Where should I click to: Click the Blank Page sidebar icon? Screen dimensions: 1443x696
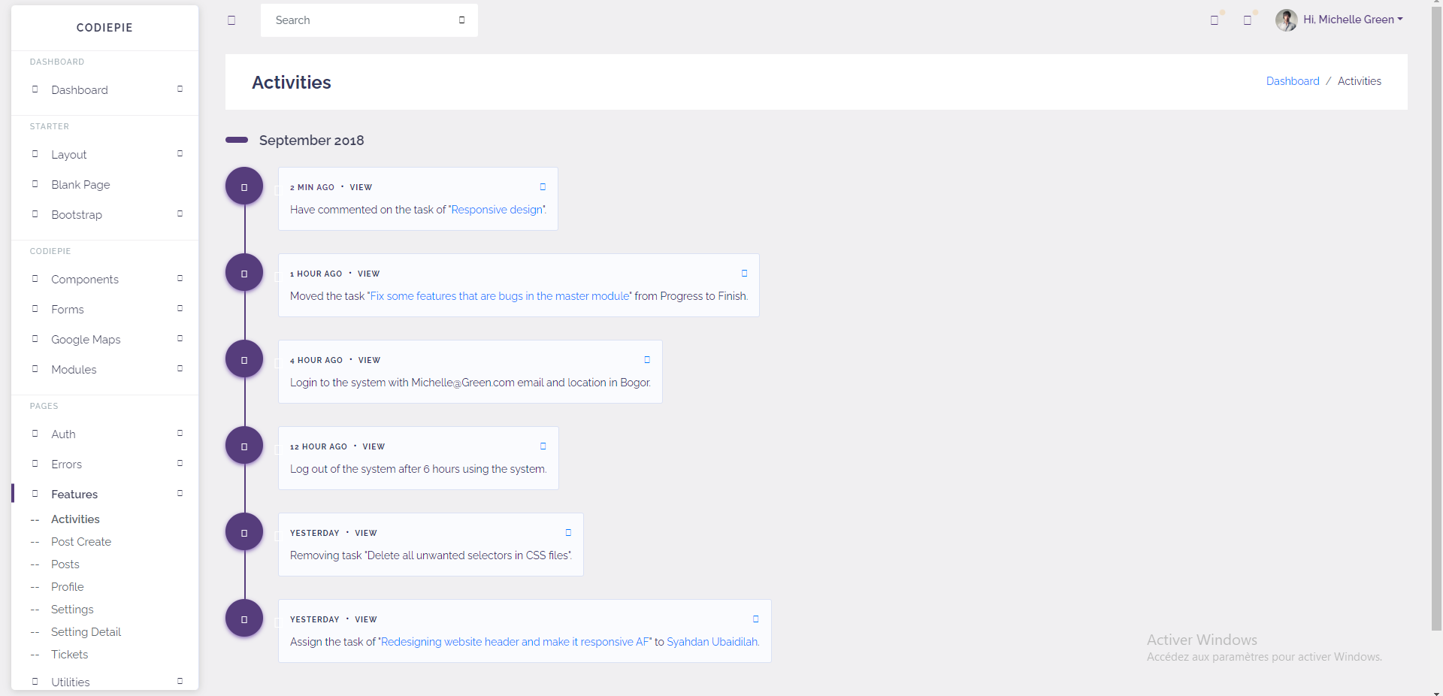coord(35,184)
